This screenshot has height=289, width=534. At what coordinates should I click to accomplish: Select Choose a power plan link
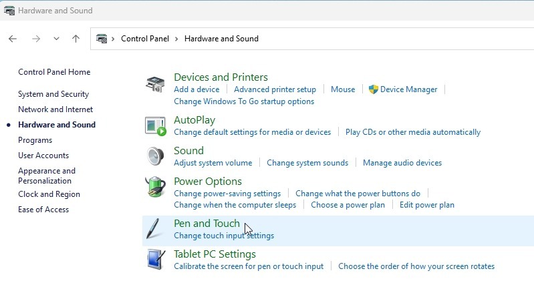(348, 205)
